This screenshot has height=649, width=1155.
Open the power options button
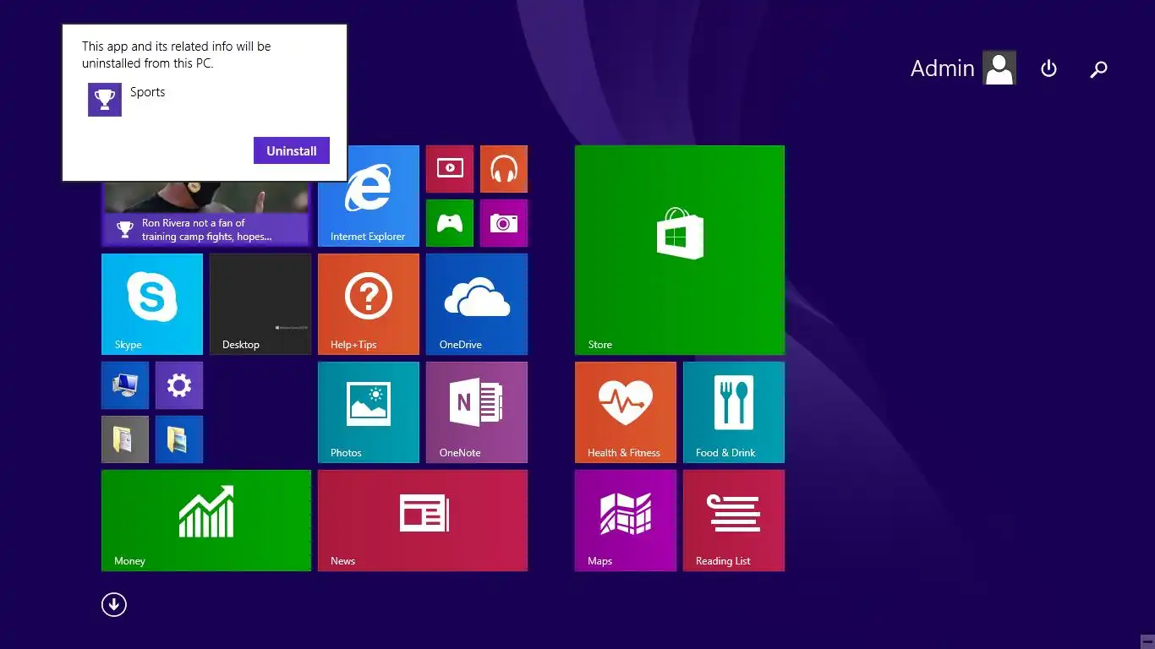coord(1048,68)
